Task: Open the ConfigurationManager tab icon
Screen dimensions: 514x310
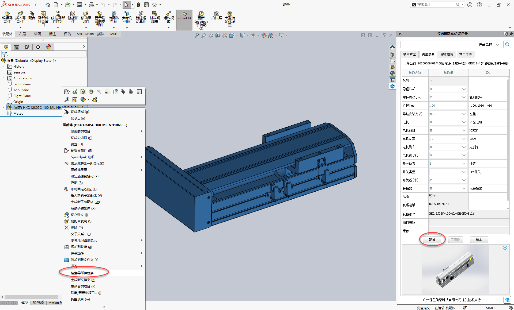Action: click(x=27, y=47)
